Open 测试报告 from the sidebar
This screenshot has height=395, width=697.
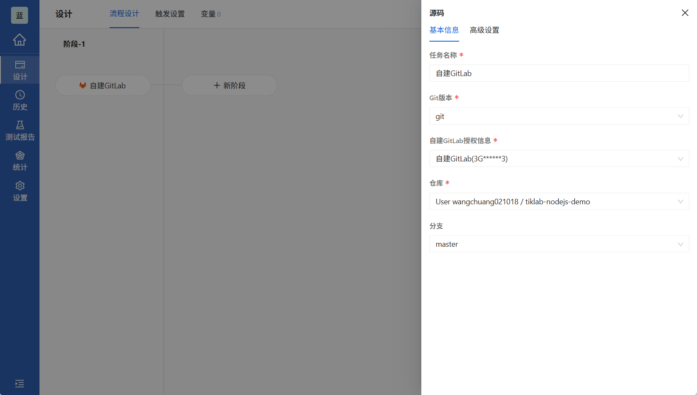click(x=20, y=130)
